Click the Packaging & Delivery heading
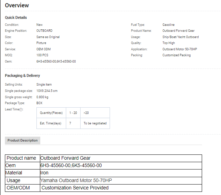This screenshot has width=221, height=195. coord(22,75)
